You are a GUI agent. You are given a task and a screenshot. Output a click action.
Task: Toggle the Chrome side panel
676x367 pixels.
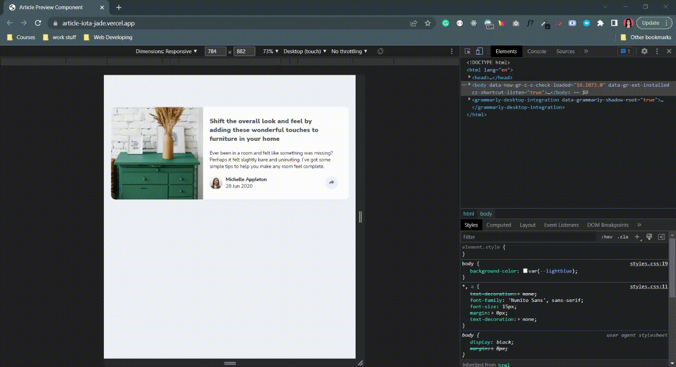[x=614, y=23]
